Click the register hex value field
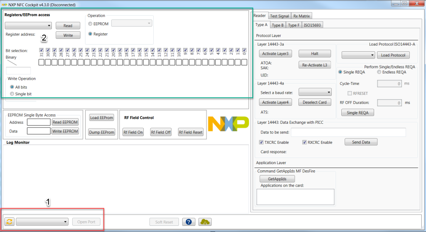426x232 pixels. pyautogui.click(x=18, y=71)
